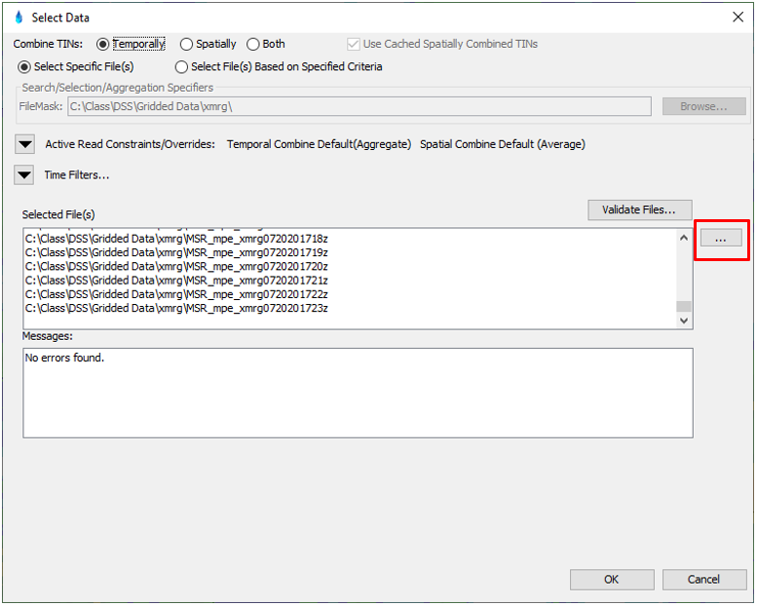Screen dimensions: 757x606
Task: Click the Browse... button
Action: click(703, 106)
